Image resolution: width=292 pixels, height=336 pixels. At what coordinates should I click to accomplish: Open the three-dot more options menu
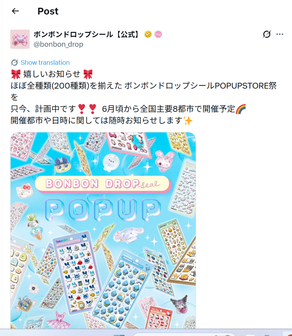pyautogui.click(x=279, y=34)
